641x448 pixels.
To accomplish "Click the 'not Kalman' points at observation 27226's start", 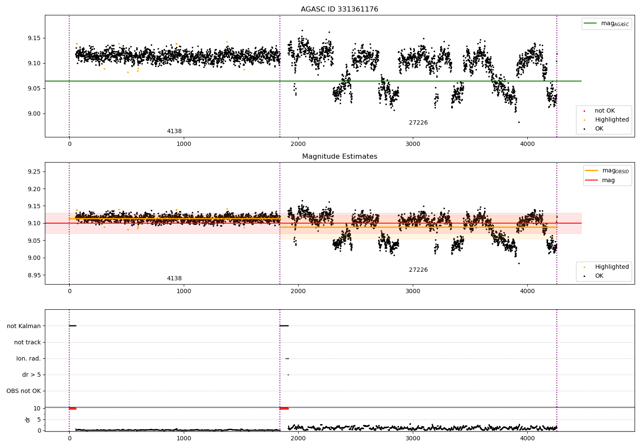I will [284, 326].
